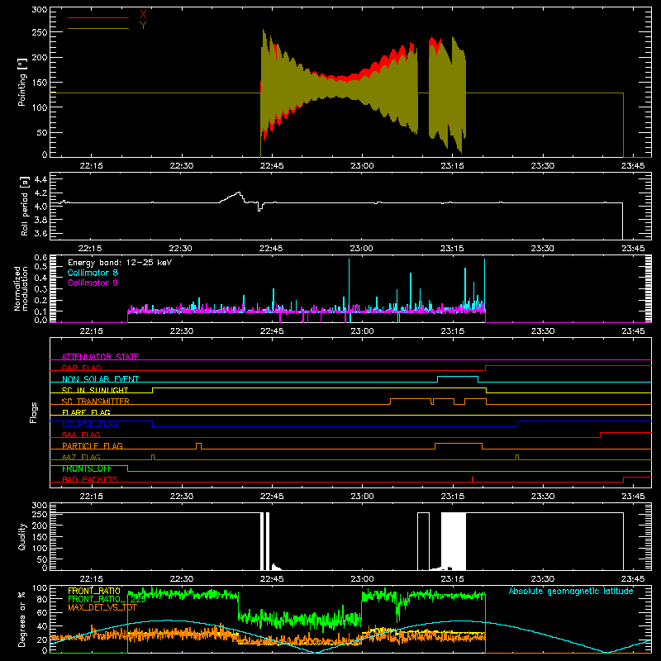Click the roll period bump near 22:40
This screenshot has width=661, height=661.
[x=233, y=197]
